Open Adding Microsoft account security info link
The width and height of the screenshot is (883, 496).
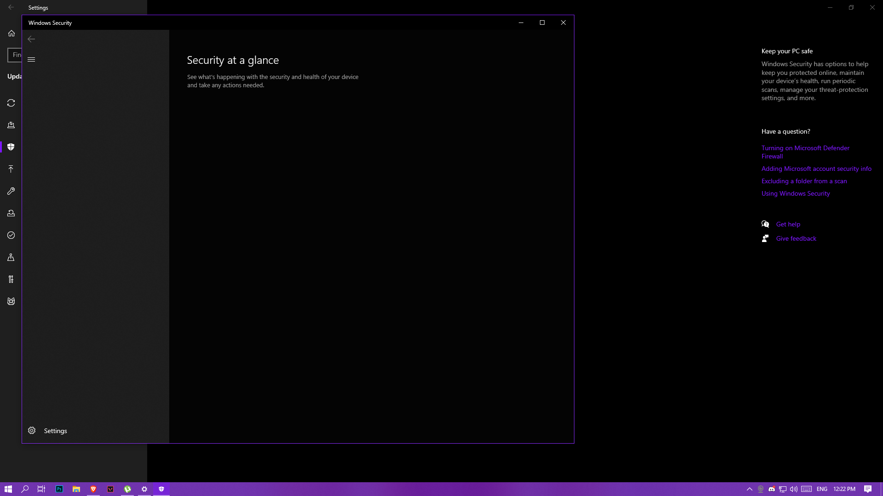[816, 169]
